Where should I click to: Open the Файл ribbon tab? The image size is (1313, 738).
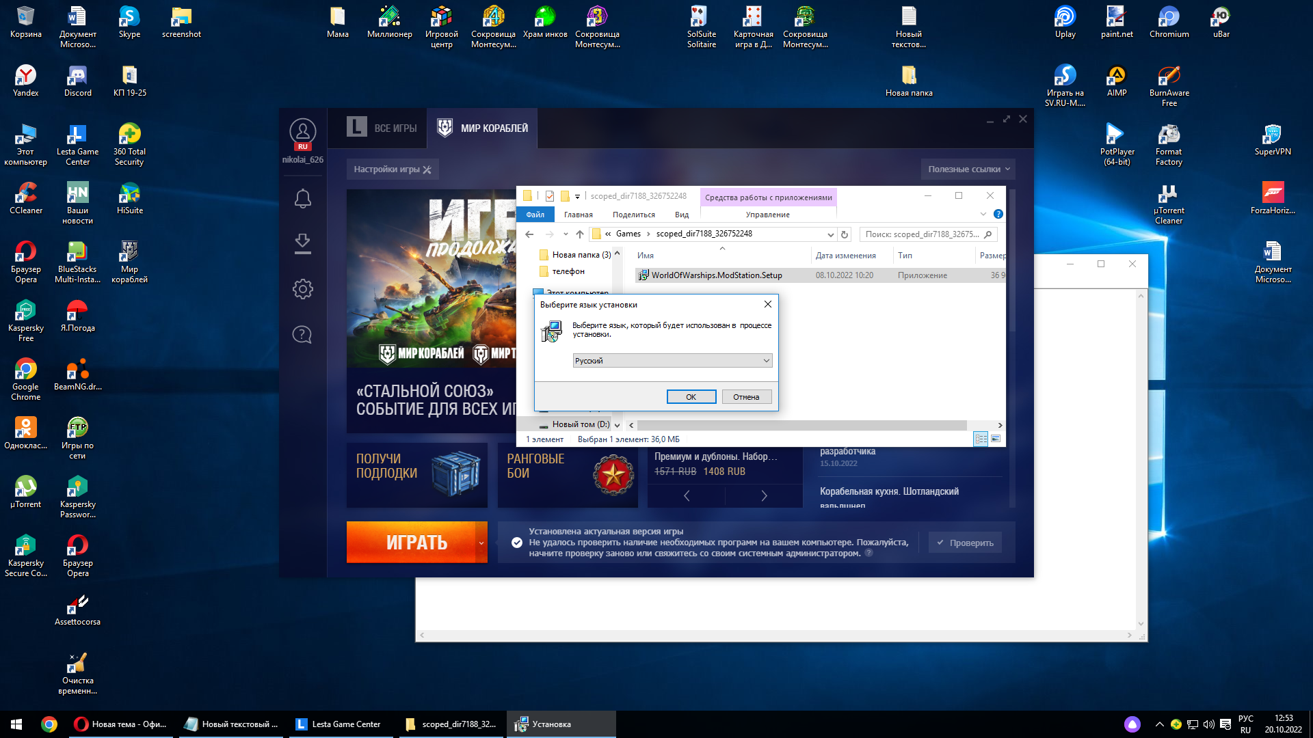pyautogui.click(x=535, y=214)
